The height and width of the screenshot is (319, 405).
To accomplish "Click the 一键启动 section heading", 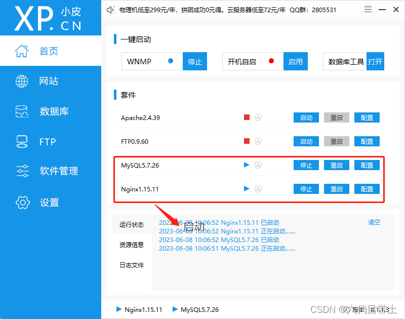I will coord(136,39).
